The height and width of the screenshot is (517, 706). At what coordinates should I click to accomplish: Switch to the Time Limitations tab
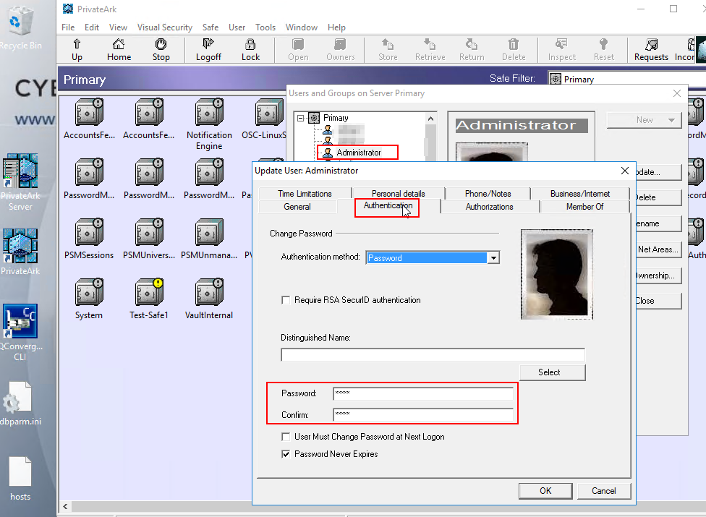pos(305,194)
